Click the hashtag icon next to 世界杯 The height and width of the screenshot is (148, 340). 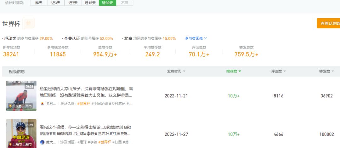[x=28, y=23]
